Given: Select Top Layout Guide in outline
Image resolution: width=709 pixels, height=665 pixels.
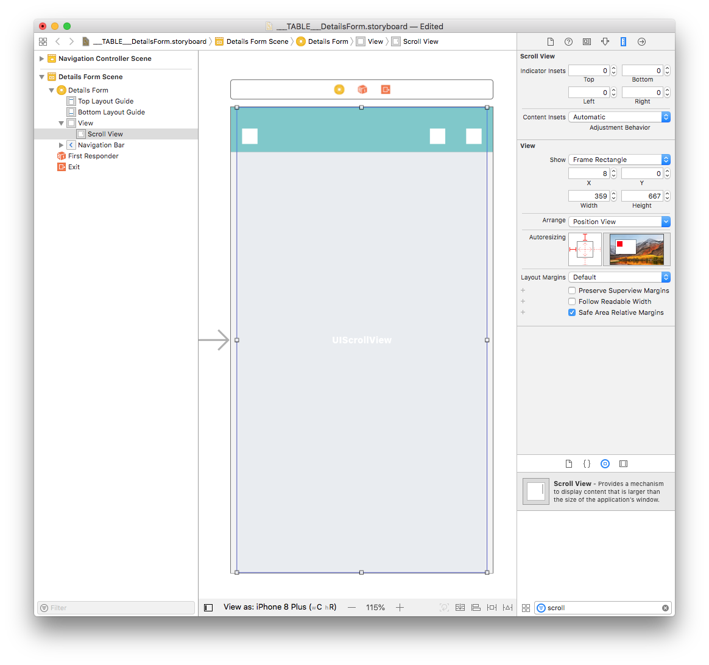Looking at the screenshot, I should (x=105, y=101).
